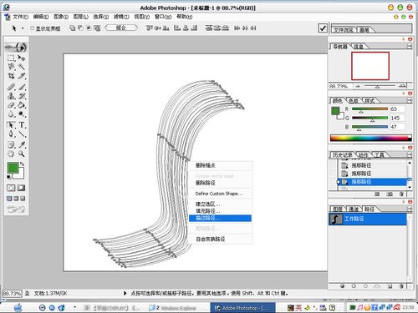Image resolution: width=418 pixels, height=313 pixels.
Task: Click the commit checkmark in options bar
Action: coord(323,28)
